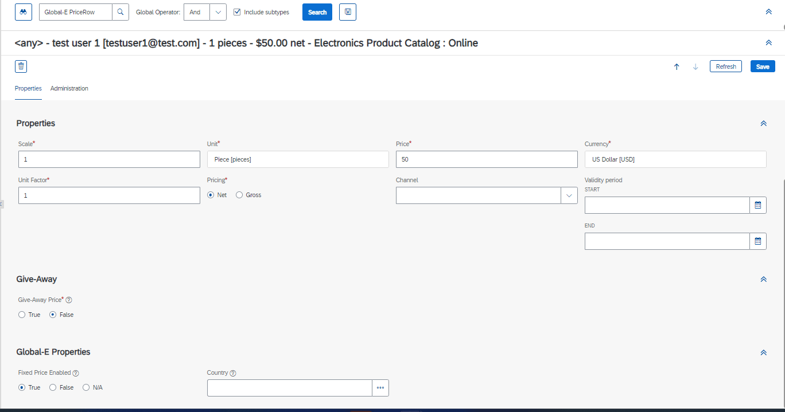The width and height of the screenshot is (785, 412).
Task: Open the Global Operator And dropdown
Action: [x=218, y=12]
